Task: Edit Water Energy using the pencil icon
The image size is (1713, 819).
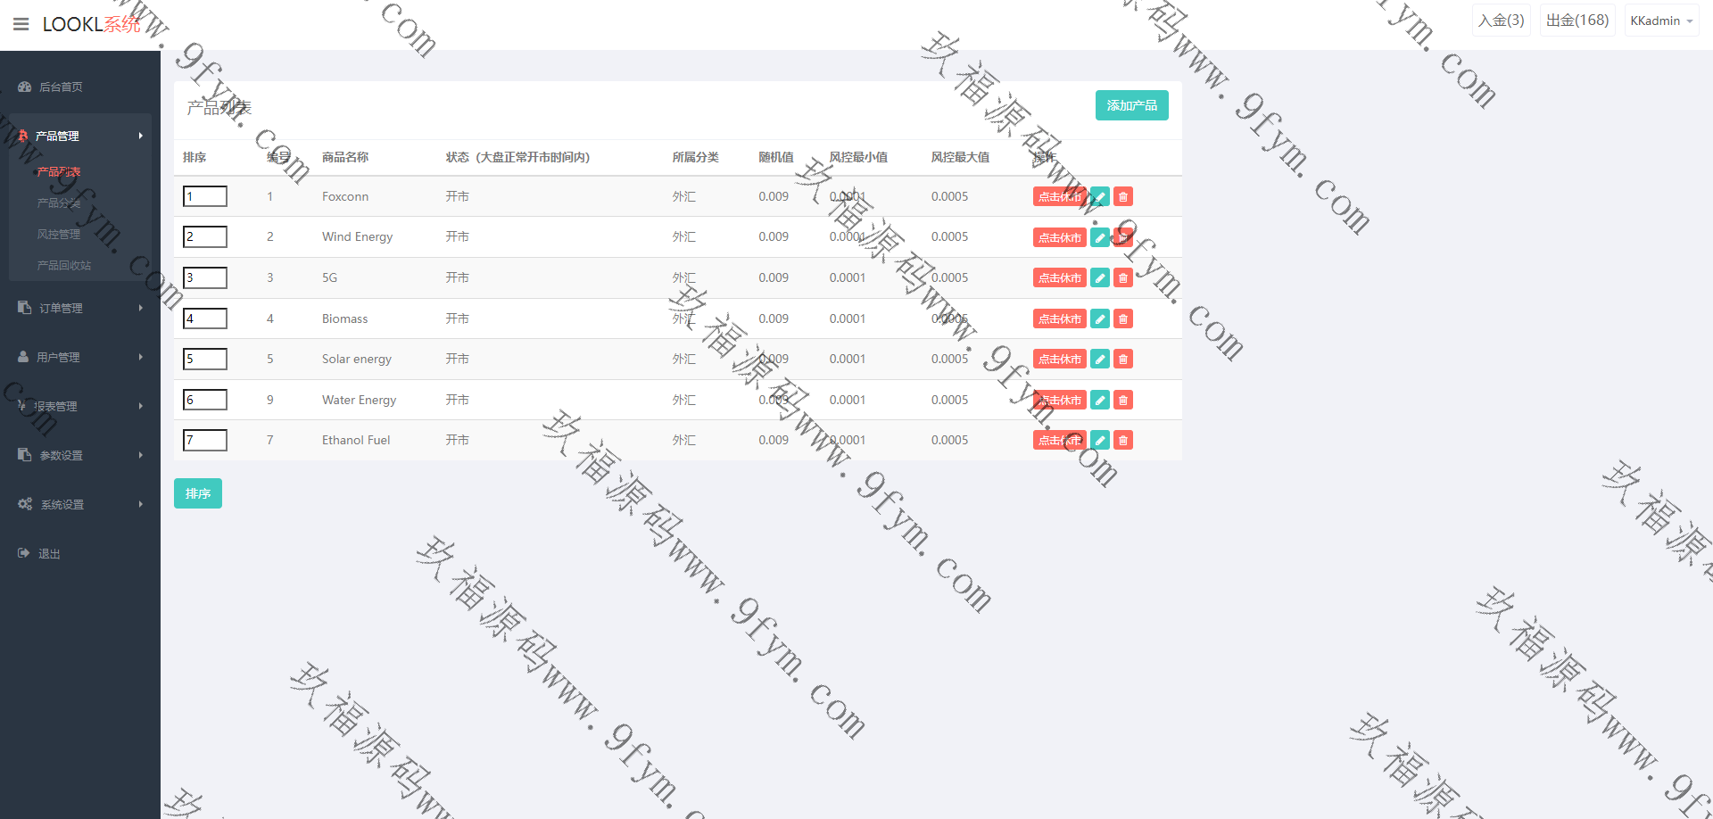Action: [1100, 401]
